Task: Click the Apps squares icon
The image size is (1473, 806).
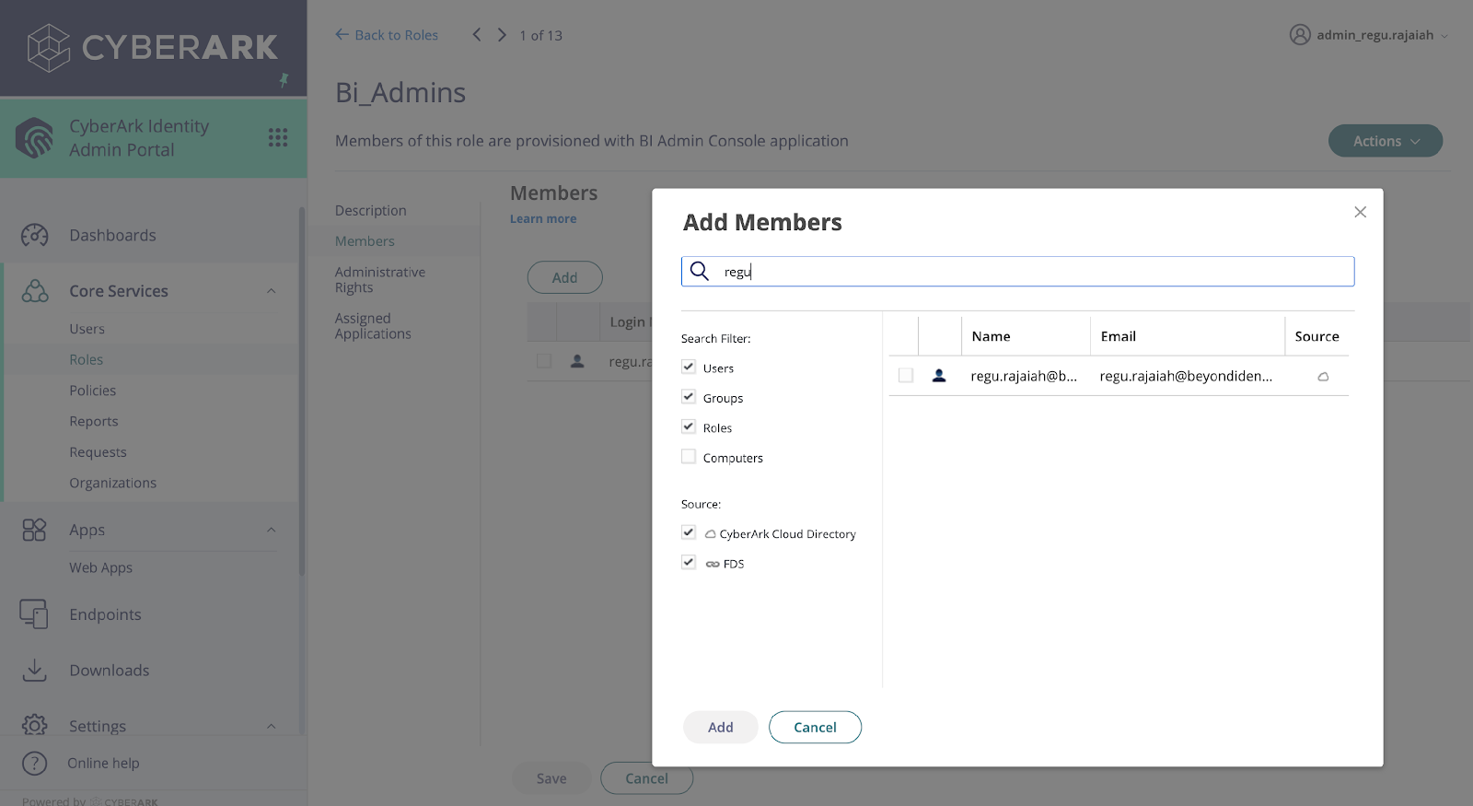Action: click(34, 530)
